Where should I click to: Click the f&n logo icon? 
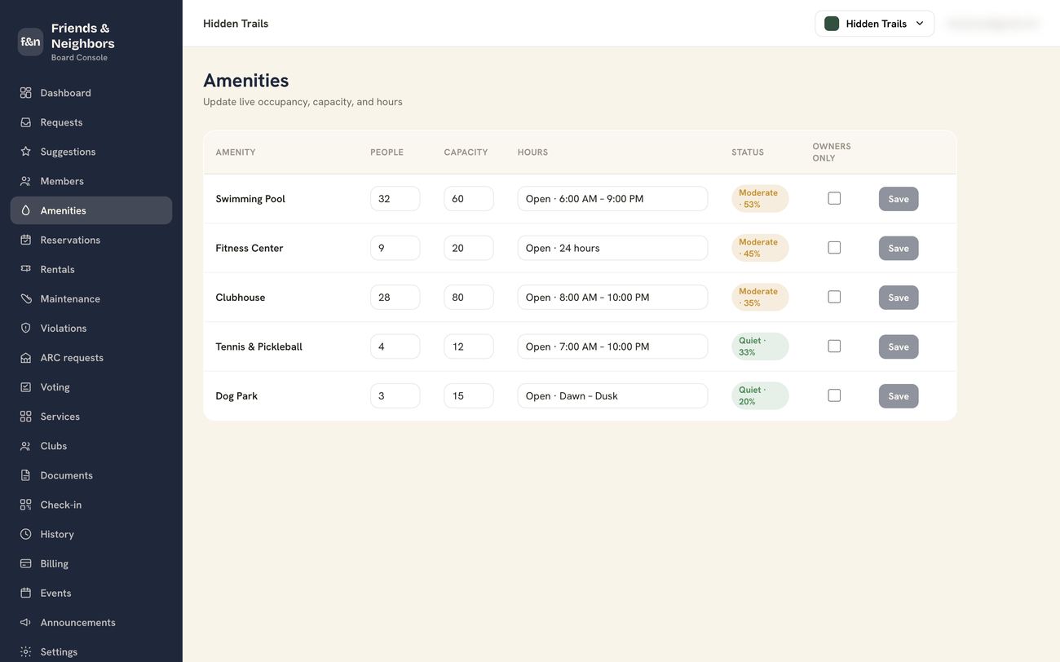(30, 42)
